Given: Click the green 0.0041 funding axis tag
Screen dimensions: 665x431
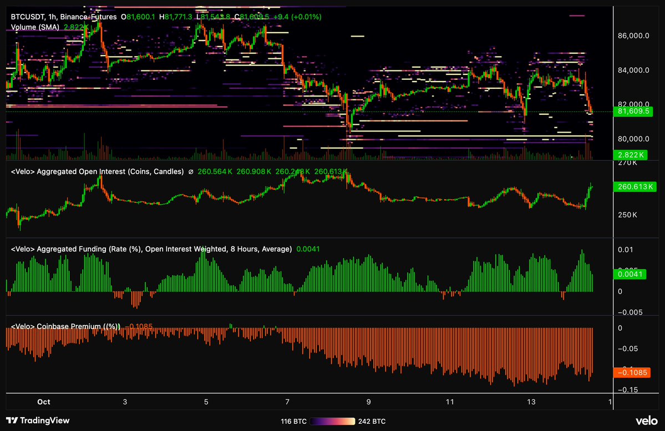Looking at the screenshot, I should [x=630, y=274].
